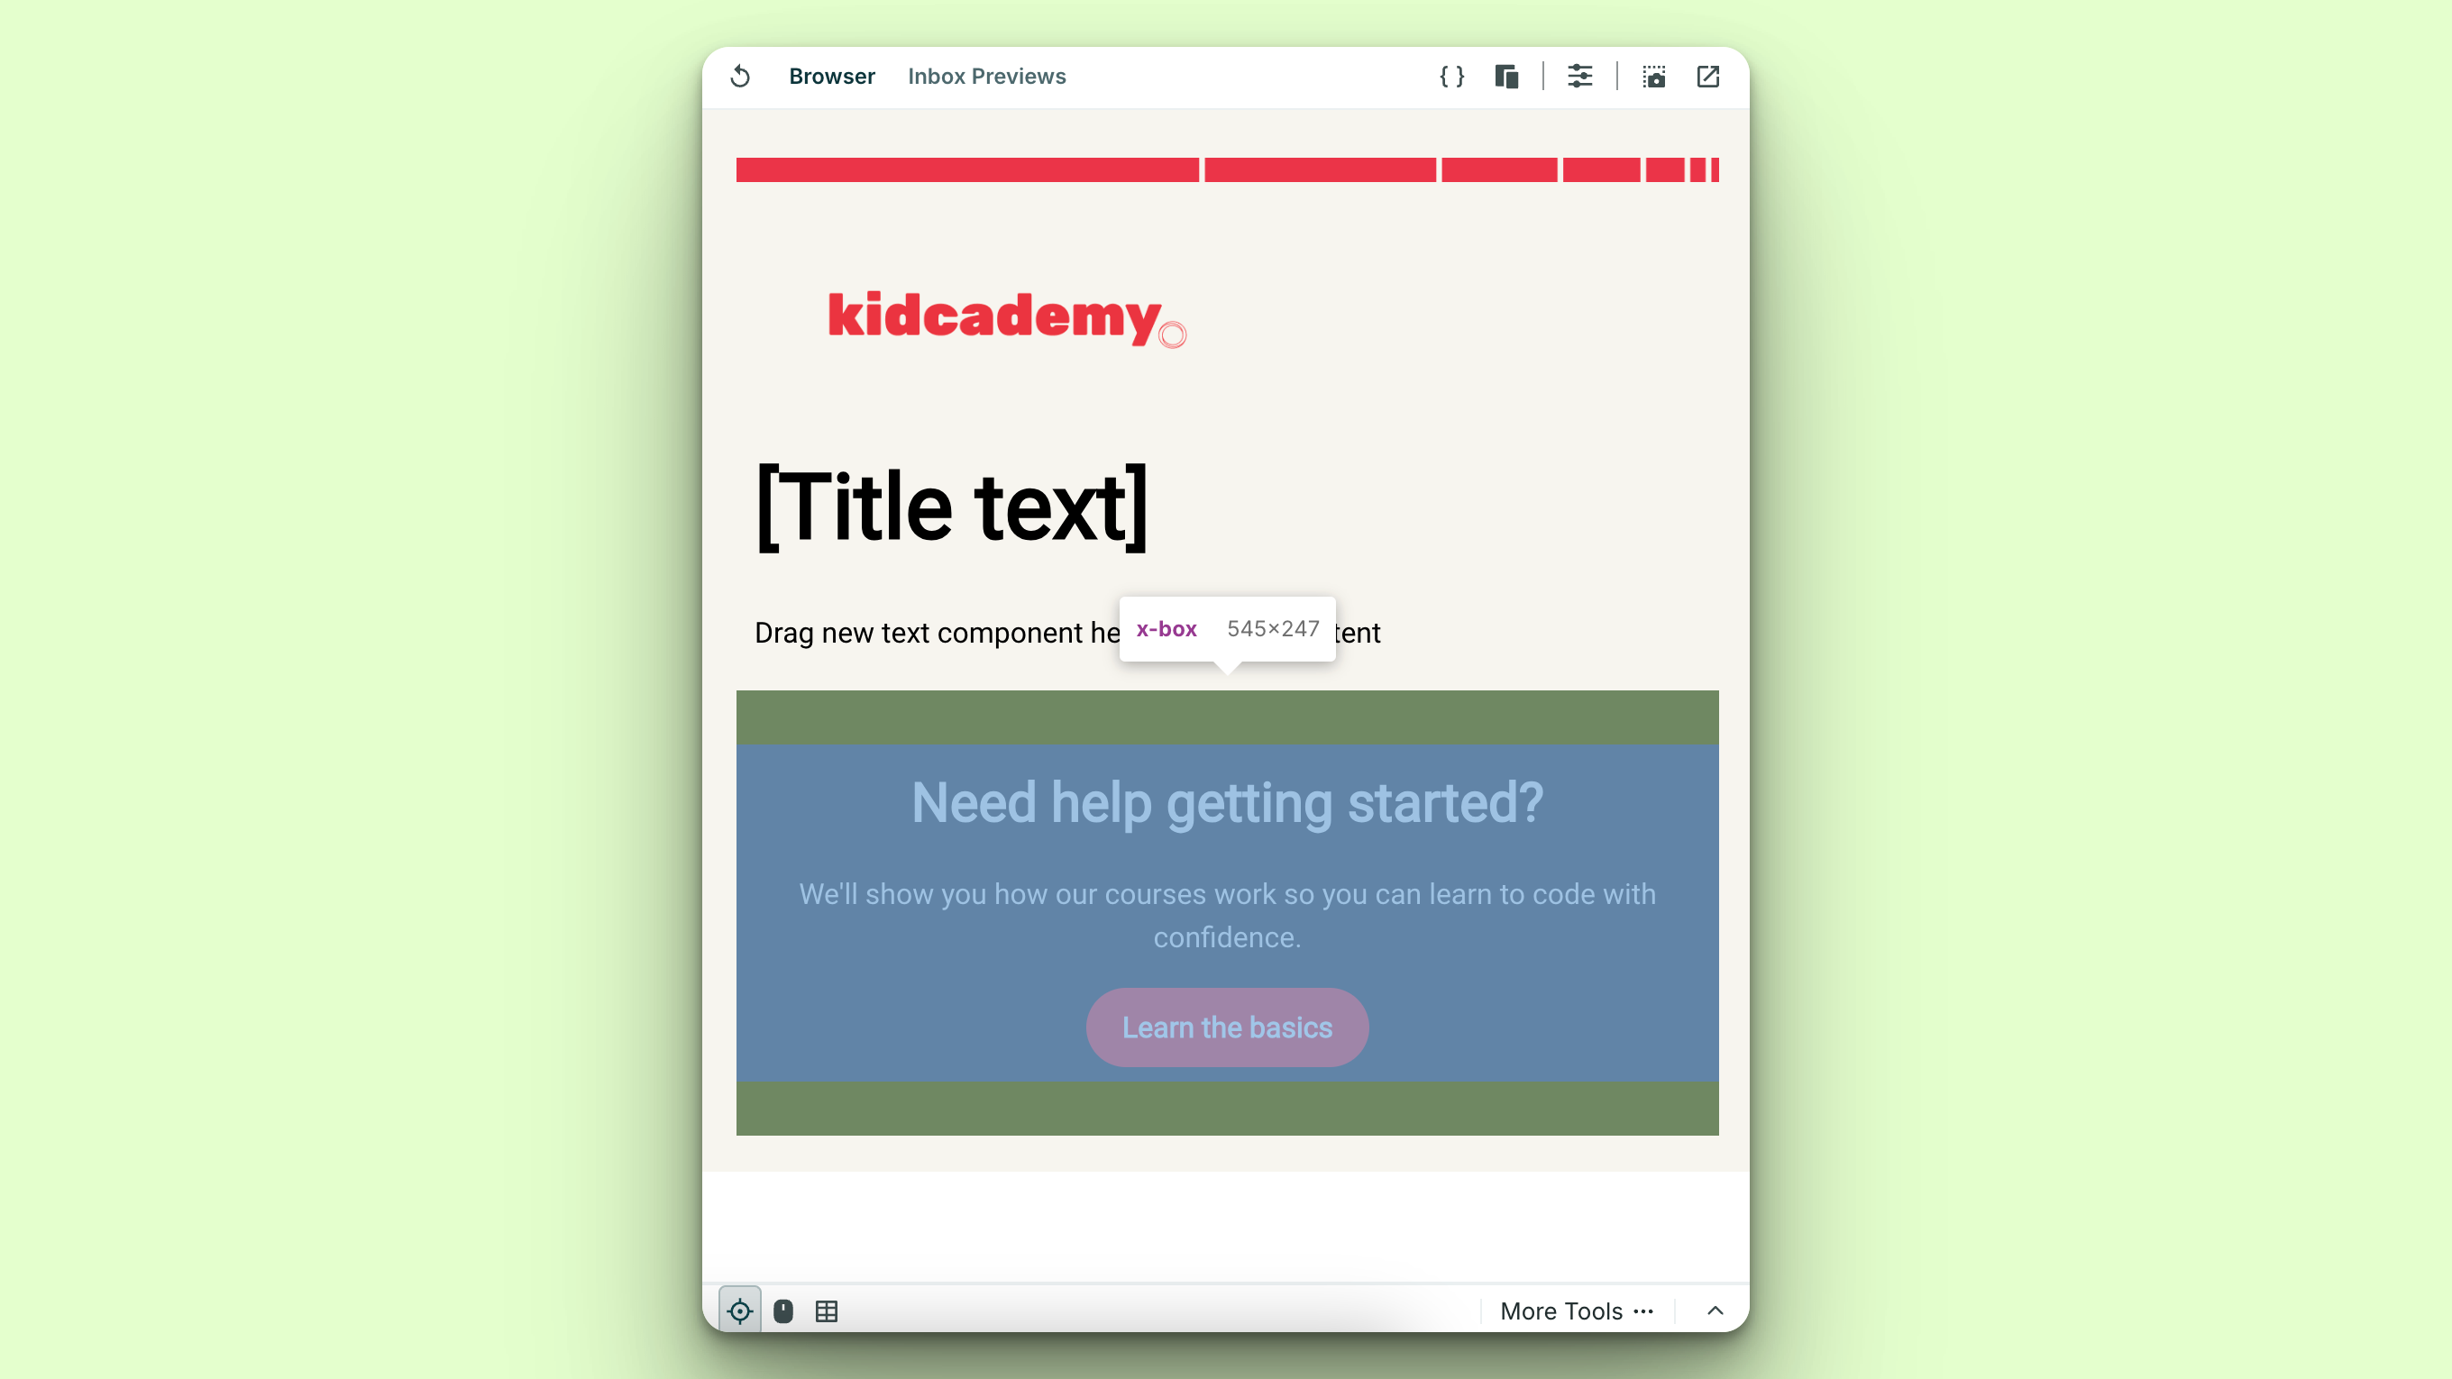Toggle visibility of component overlay
This screenshot has width=2452, height=1379.
[x=739, y=1310]
